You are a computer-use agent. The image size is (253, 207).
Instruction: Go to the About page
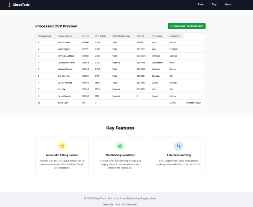tap(228, 5)
